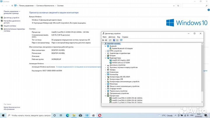Select the Bluetooth category in the device tree
Image resolution: width=210 pixels, height=118 pixels.
[113, 46]
